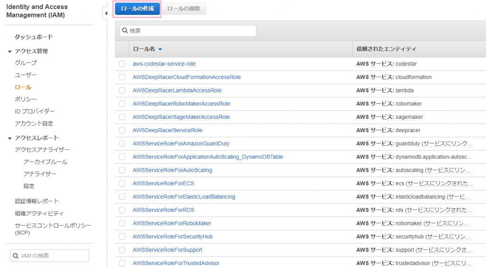Check the aws-codestar-service-role checkbox
Image resolution: width=486 pixels, height=267 pixels.
[x=122, y=63]
